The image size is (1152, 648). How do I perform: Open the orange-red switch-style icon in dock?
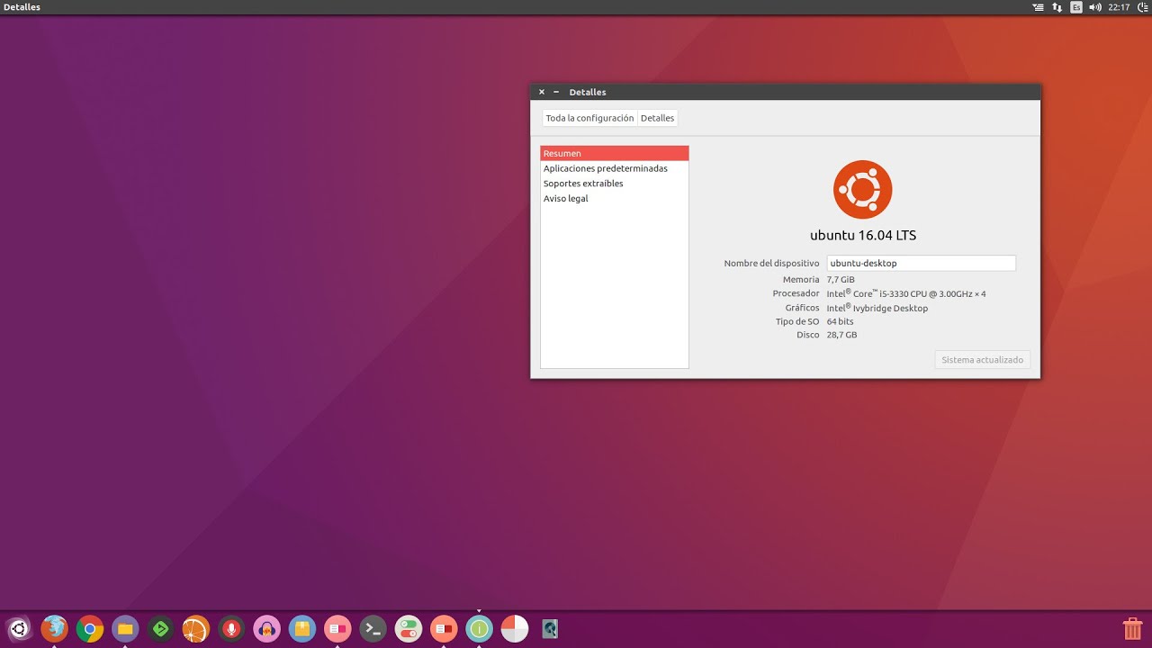click(444, 628)
